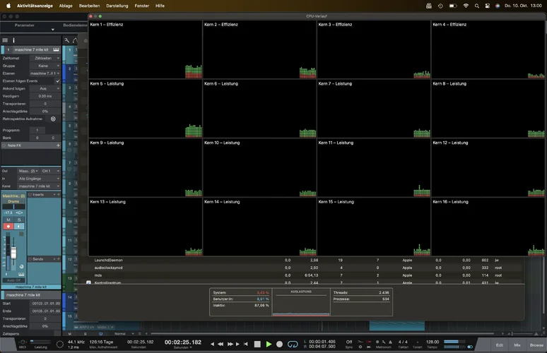
Task: Click the channel volume fader
Action: 12,252
